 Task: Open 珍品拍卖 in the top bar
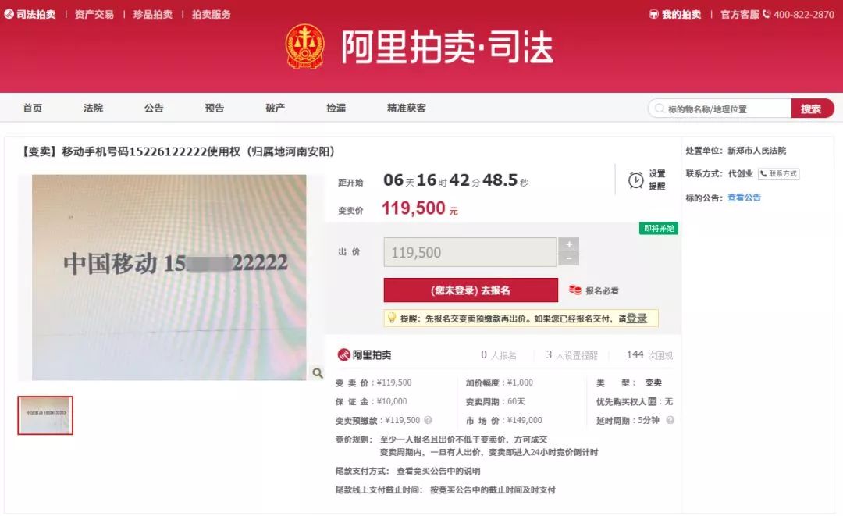(x=153, y=14)
